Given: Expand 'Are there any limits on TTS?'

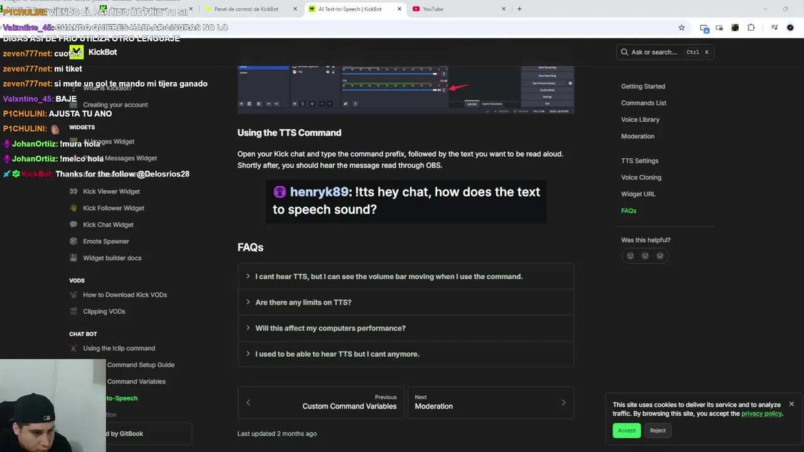Looking at the screenshot, I should coord(406,302).
